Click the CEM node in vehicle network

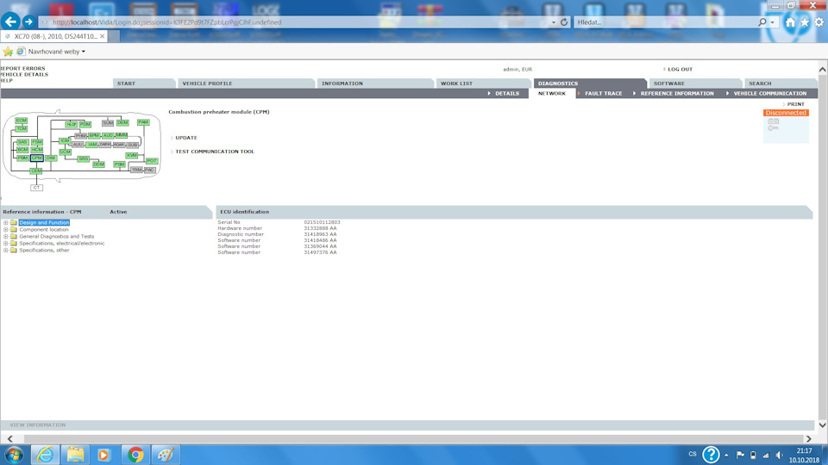coord(36,170)
